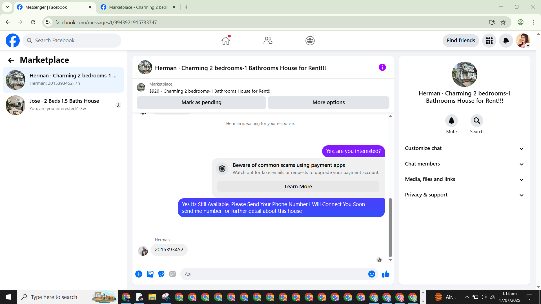
Task: Click the Mark as pending button
Action: coord(201,102)
